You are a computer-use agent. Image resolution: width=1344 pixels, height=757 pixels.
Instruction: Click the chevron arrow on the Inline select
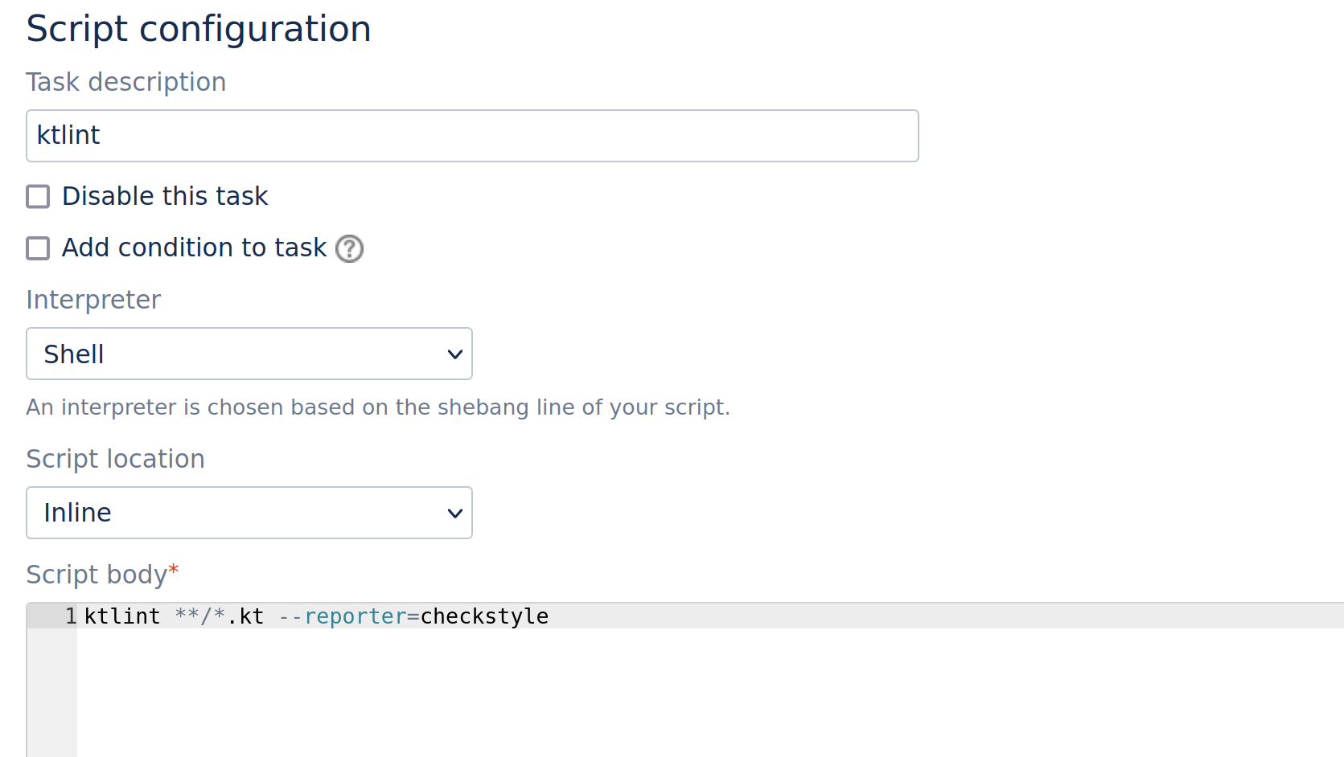454,514
